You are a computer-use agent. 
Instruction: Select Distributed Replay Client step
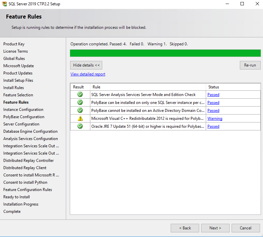[x=25, y=168]
